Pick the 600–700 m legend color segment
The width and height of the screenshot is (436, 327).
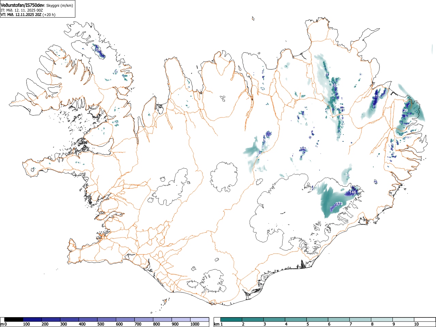click(125, 320)
